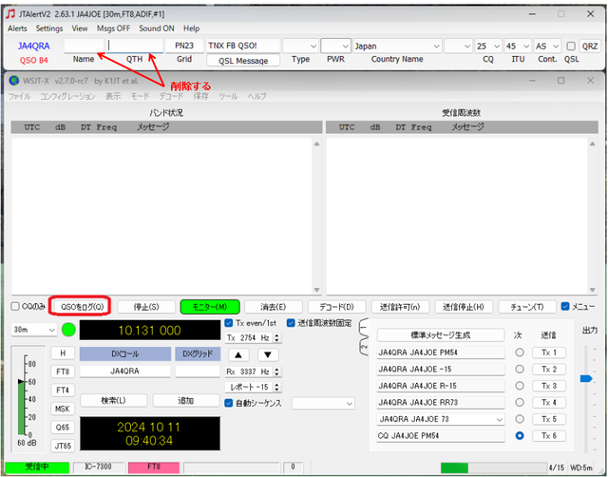Click the FT8 mode button
Screen dimensions: 608x477
63,372
